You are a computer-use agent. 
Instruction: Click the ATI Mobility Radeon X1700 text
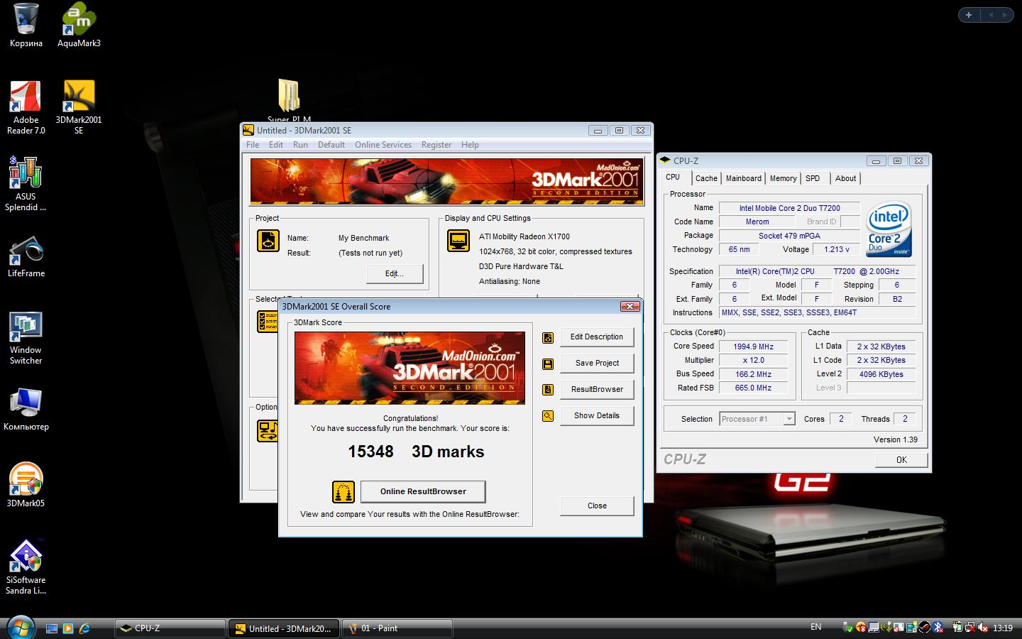tap(524, 237)
